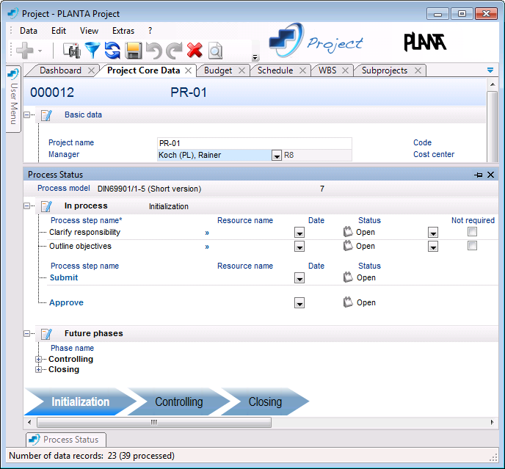This screenshot has width=505, height=469.
Task: Click the Approve row status calendar icon
Action: click(348, 302)
